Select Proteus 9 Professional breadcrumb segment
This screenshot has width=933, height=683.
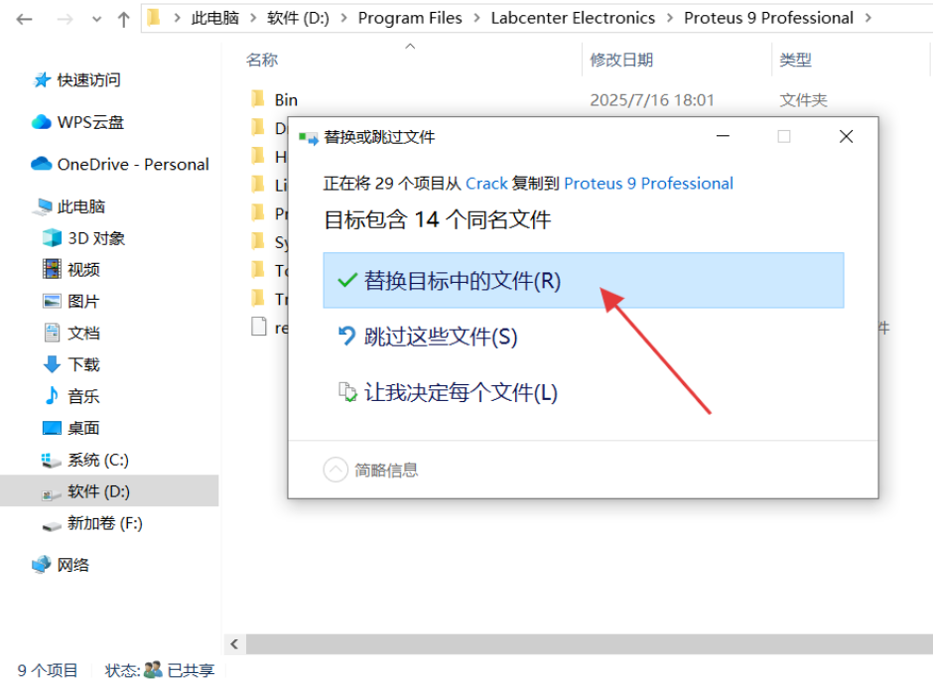pos(769,19)
